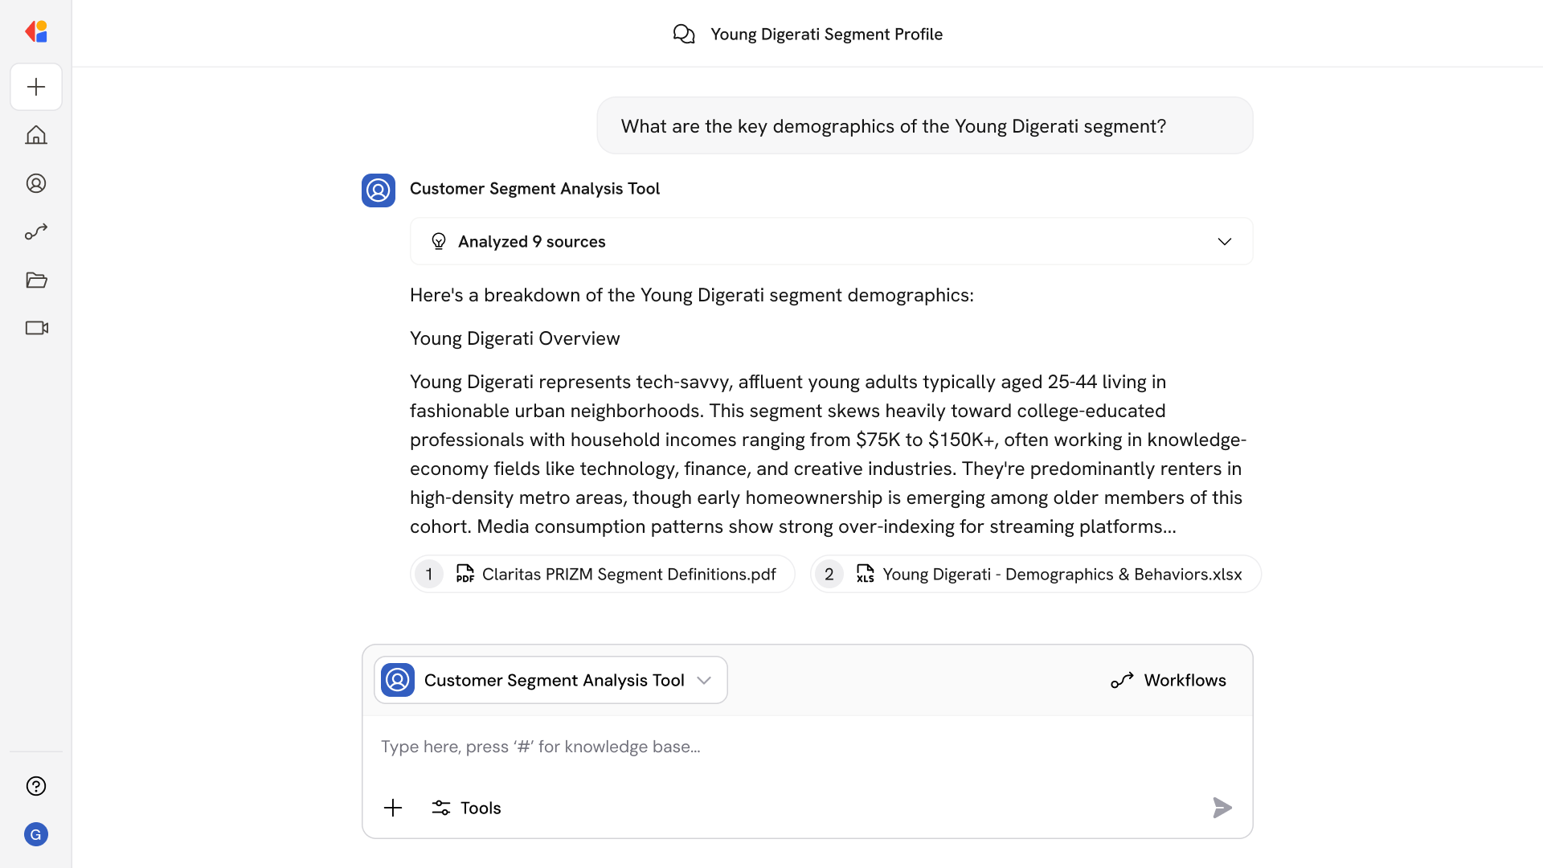Click the Workflows button above the input

tap(1169, 680)
